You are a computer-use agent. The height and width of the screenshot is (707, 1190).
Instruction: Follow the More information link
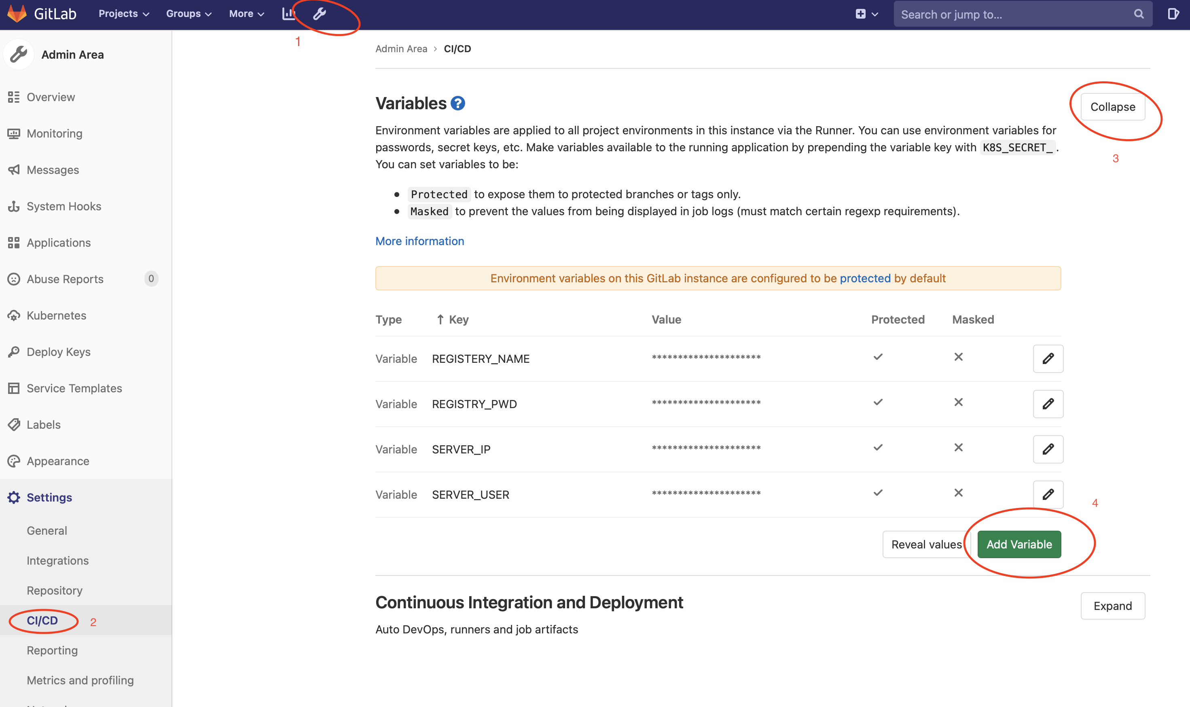tap(420, 241)
